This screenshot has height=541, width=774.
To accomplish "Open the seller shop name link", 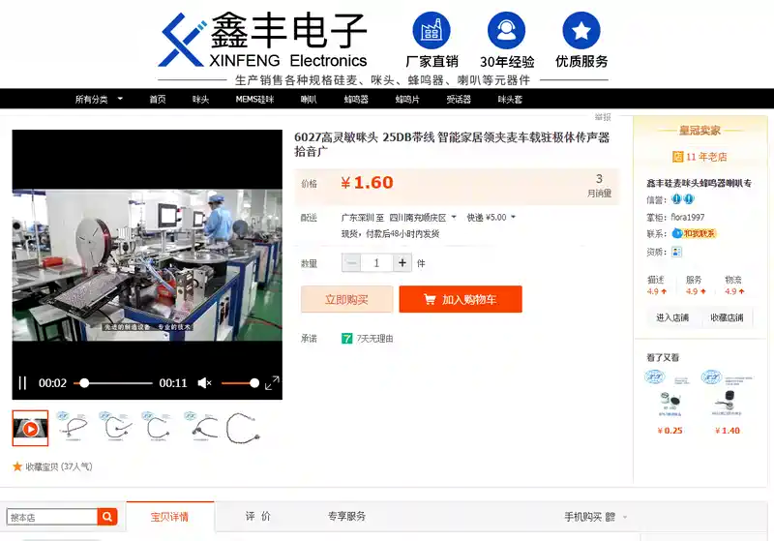I will (699, 183).
